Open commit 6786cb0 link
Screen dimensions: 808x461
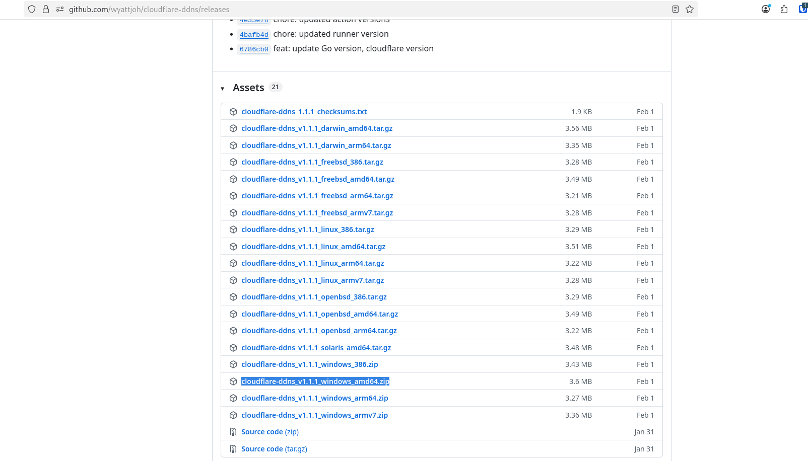[x=254, y=49]
